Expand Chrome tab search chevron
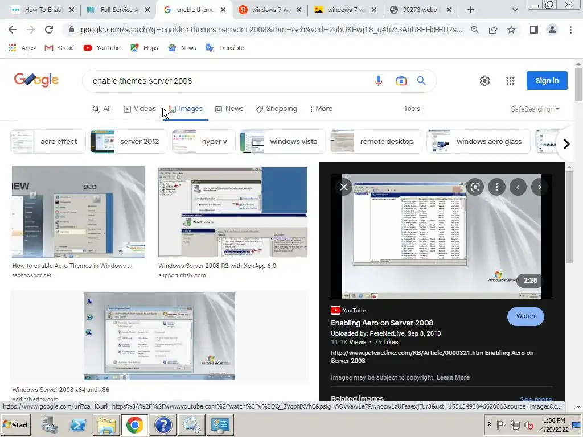Screen dimensions: 583x437 (x=515, y=10)
